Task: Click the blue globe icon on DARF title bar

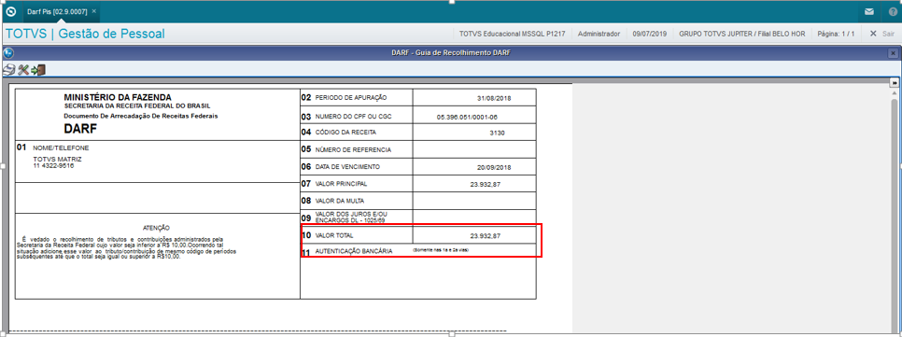Action: click(x=8, y=53)
